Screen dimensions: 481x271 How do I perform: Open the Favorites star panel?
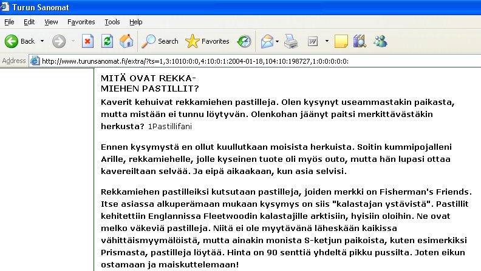(x=208, y=41)
